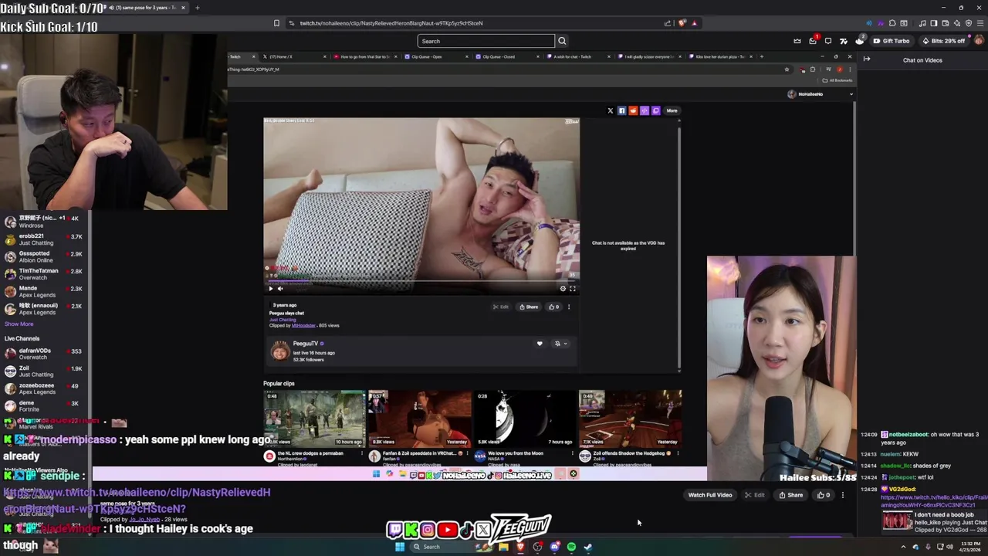This screenshot has height=556, width=988.
Task: Click the Bits: 29% off button
Action: [x=942, y=41]
